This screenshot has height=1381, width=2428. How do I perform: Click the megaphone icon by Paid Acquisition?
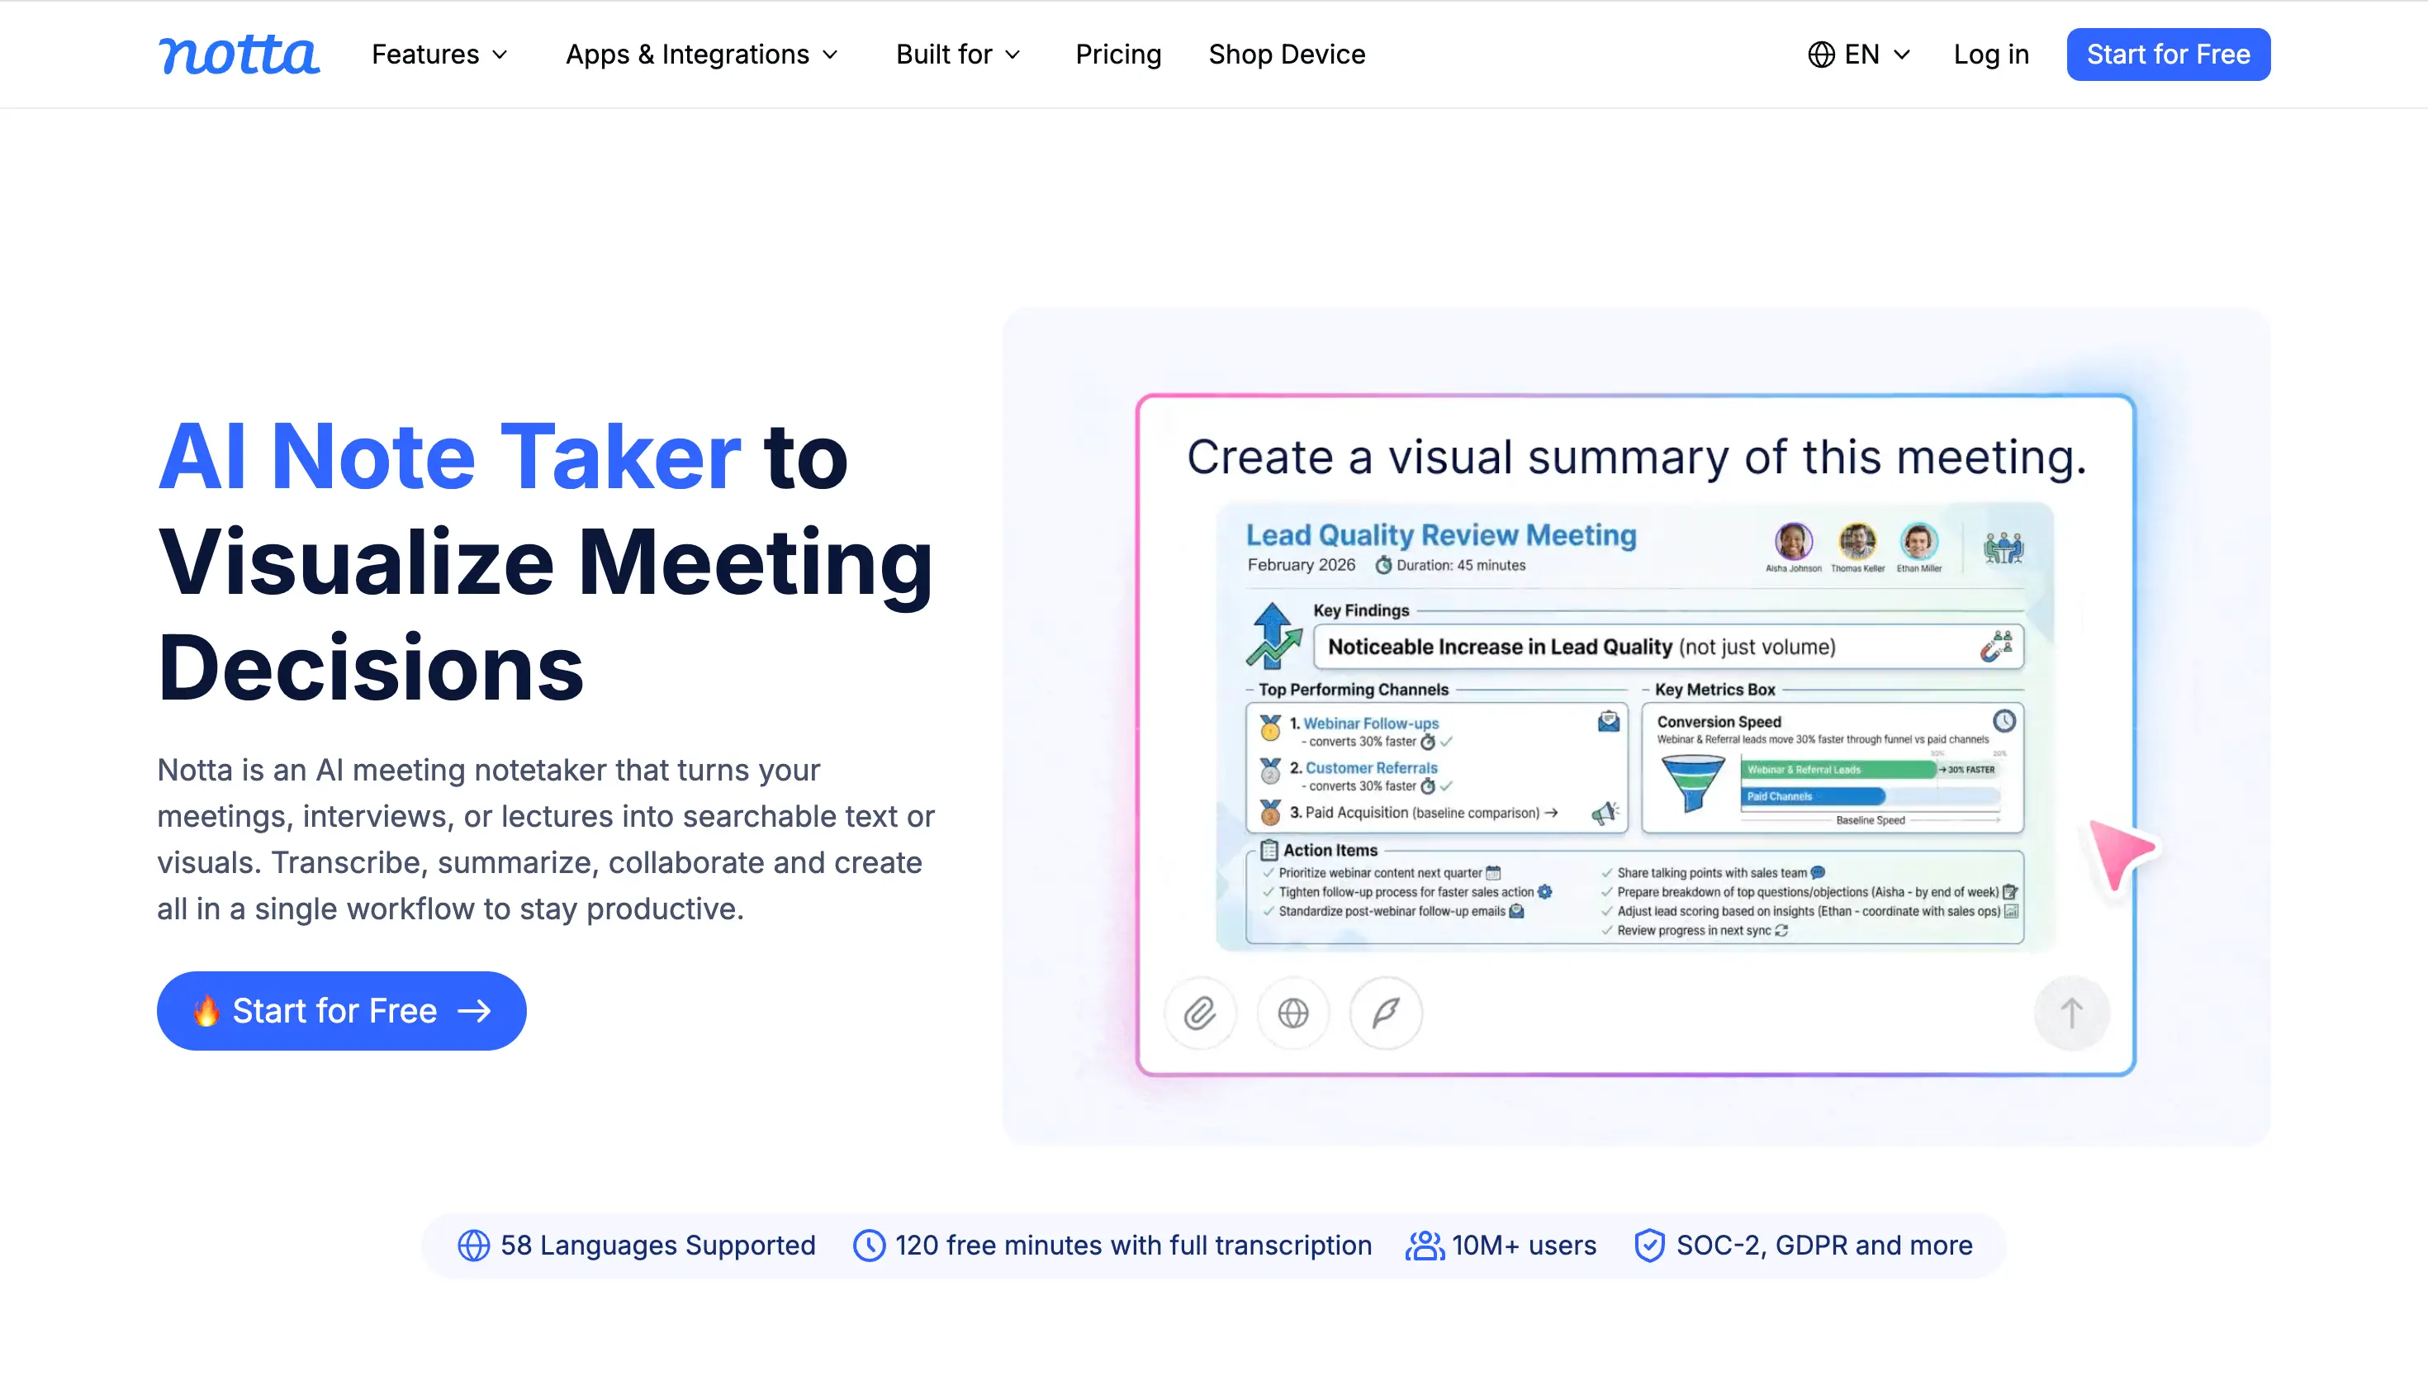(1604, 813)
